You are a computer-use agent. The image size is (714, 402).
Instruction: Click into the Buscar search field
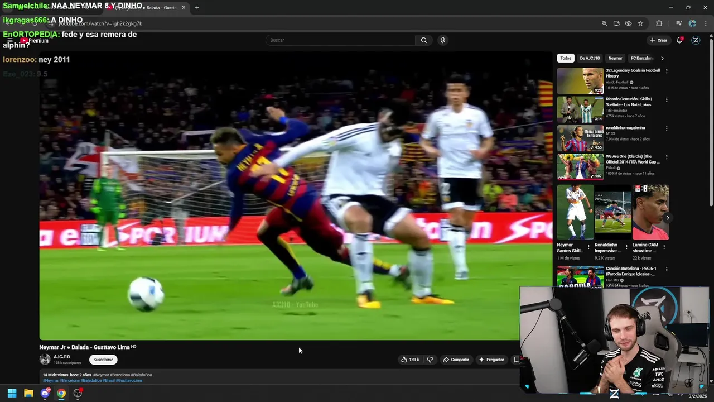(340, 40)
